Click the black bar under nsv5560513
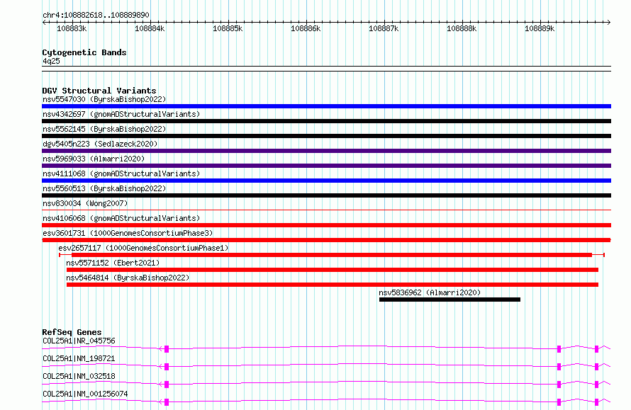Image resolution: width=631 pixels, height=410 pixels. pos(326,195)
